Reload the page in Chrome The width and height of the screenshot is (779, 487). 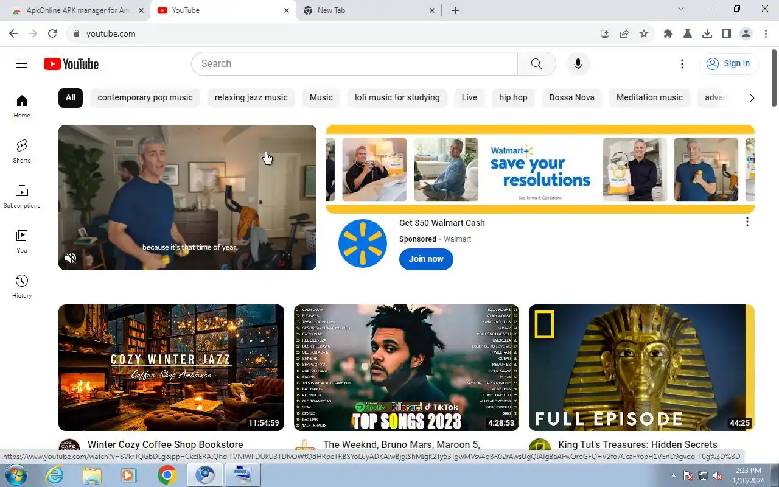52,33
